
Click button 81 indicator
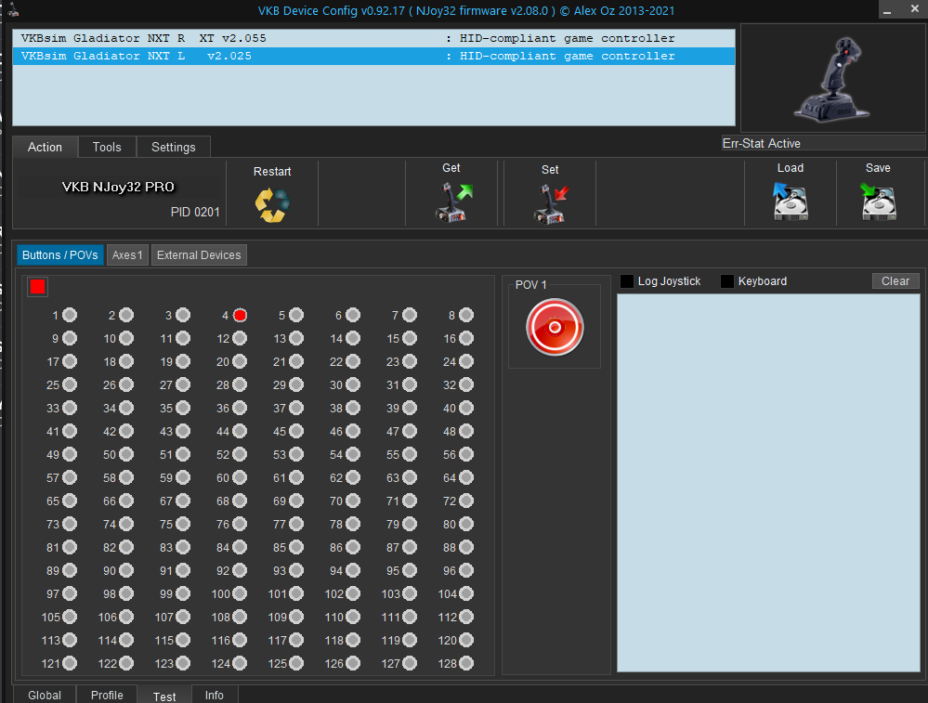[x=70, y=547]
